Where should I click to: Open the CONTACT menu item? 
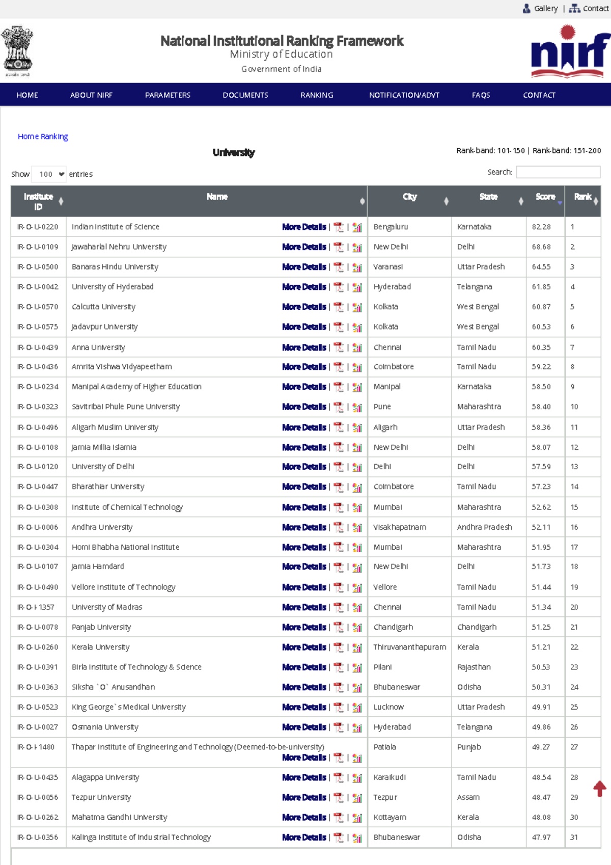(x=539, y=95)
